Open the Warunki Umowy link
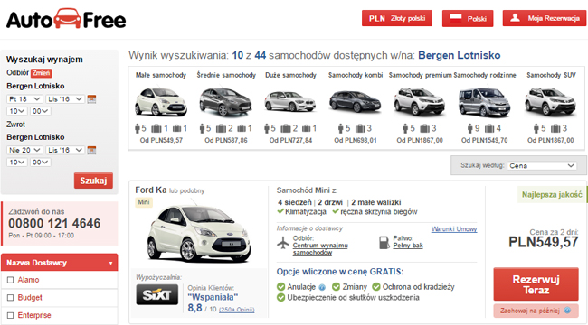 click(454, 229)
